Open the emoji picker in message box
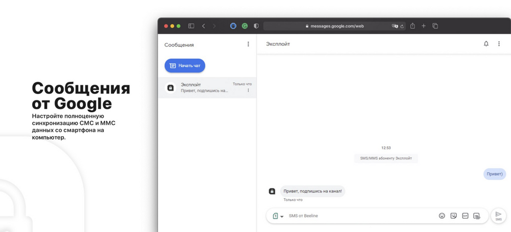Screen dimensions: 511x232 coord(442,216)
